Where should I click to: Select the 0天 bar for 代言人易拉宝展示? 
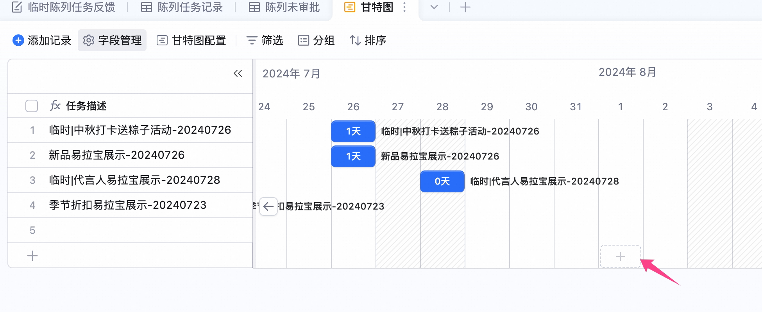pyautogui.click(x=442, y=181)
